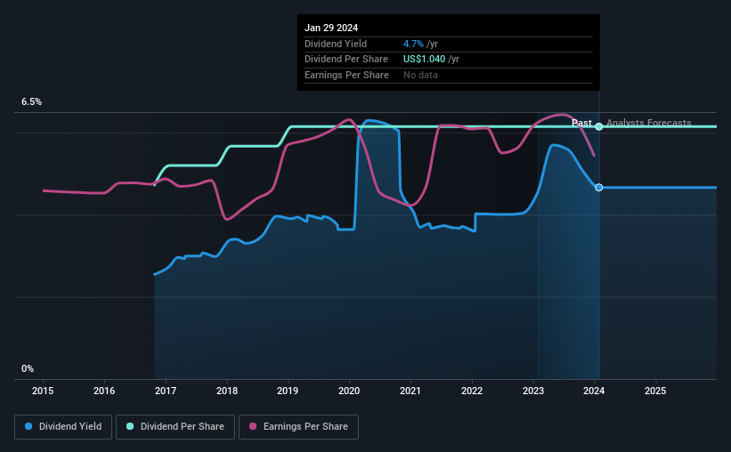The height and width of the screenshot is (452, 731).
Task: Select the 2024 x-axis label
Action: [594, 391]
